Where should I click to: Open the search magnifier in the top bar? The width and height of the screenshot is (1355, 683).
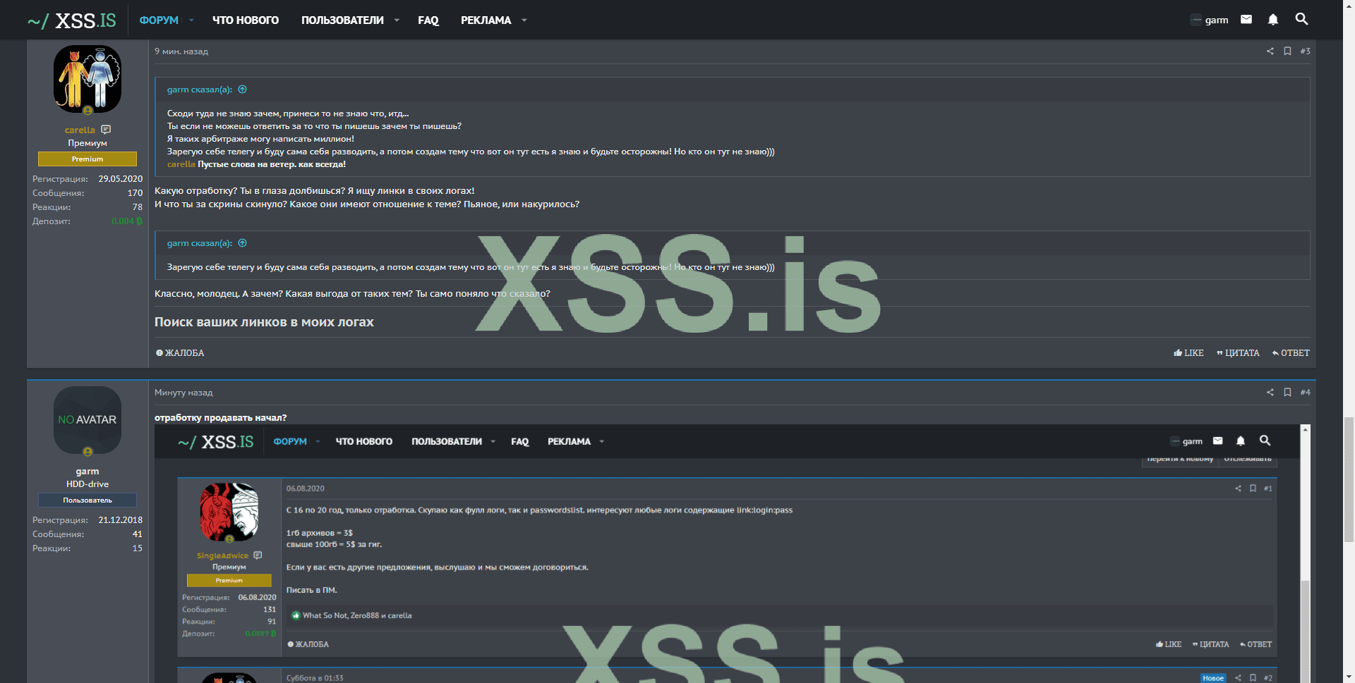[x=1302, y=19]
